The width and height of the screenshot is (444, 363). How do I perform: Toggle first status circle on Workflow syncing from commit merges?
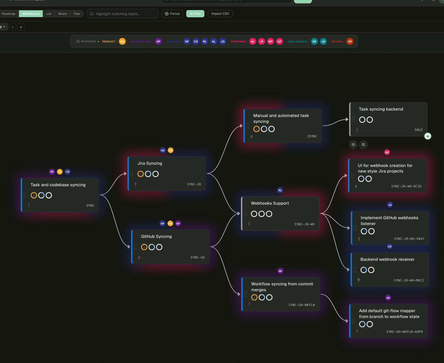254,297
